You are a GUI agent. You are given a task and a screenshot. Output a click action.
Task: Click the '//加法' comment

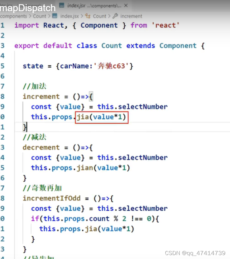(x=34, y=86)
